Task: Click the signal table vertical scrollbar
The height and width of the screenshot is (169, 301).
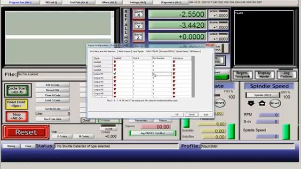Action: coord(193,77)
